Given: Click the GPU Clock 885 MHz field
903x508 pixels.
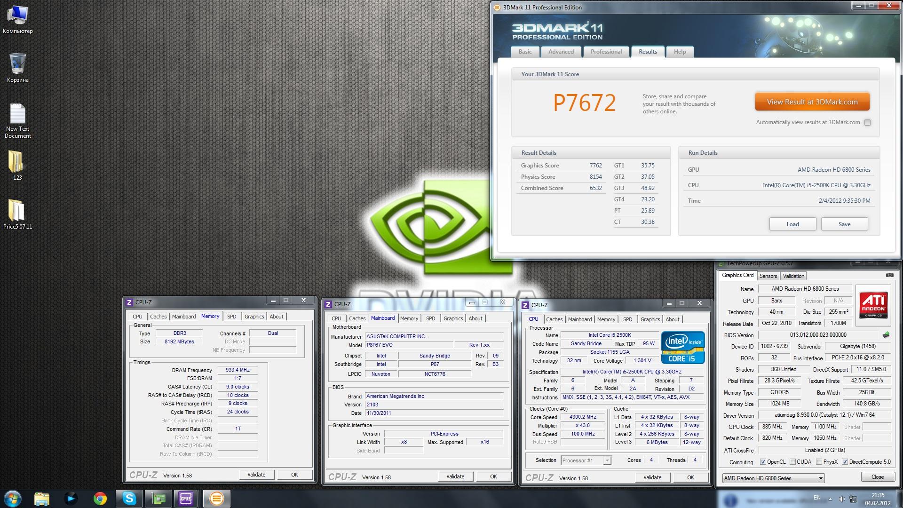Looking at the screenshot, I should pyautogui.click(x=772, y=427).
